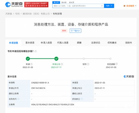Select the 查公司 search tab
This screenshot has width=139, height=113.
point(56,2)
